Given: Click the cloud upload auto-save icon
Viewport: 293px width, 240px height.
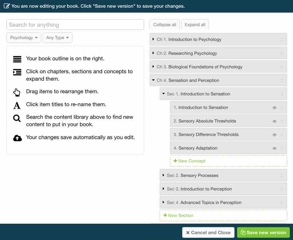Looking at the screenshot, I should 17,138.
